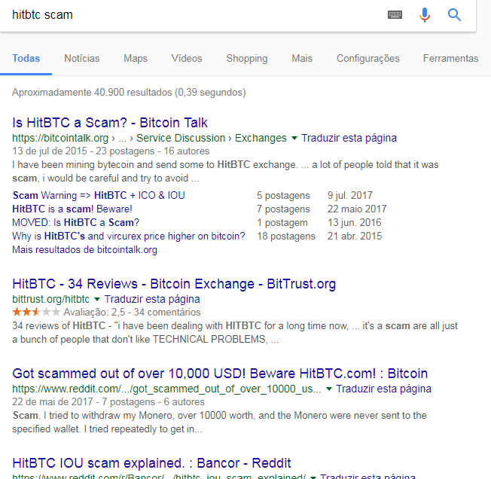This screenshot has width=491, height=479.
Task: Open Configurações menu
Action: coord(368,59)
